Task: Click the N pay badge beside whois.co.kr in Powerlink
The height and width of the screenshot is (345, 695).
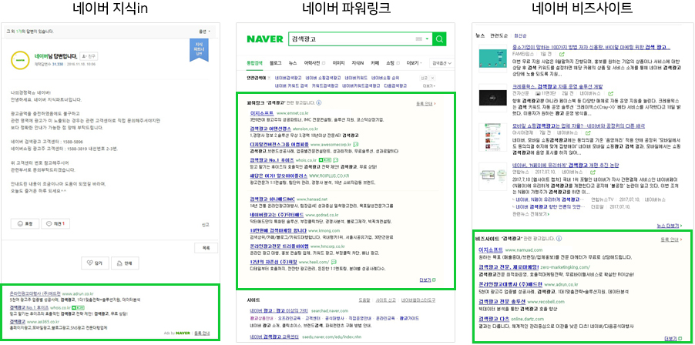Action: [x=325, y=160]
